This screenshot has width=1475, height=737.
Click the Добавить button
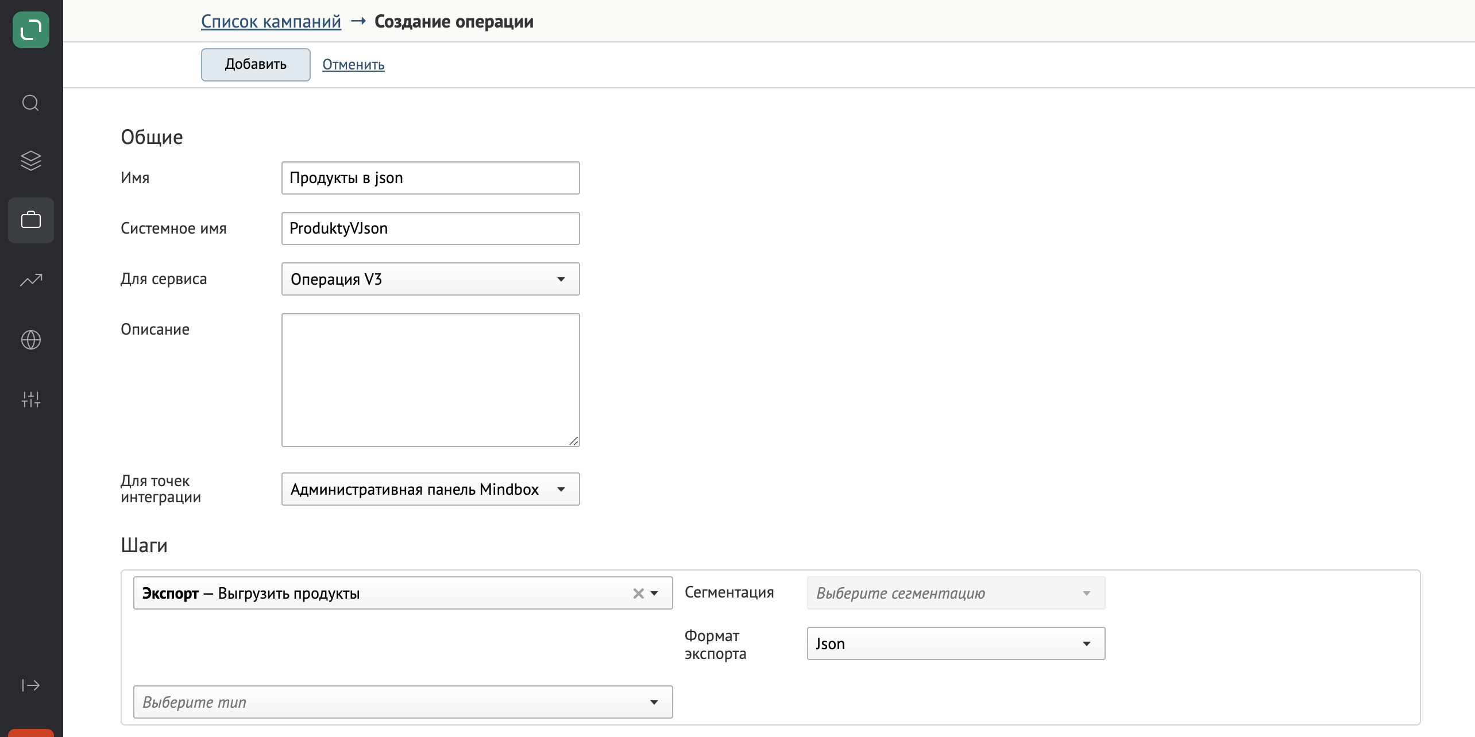256,64
